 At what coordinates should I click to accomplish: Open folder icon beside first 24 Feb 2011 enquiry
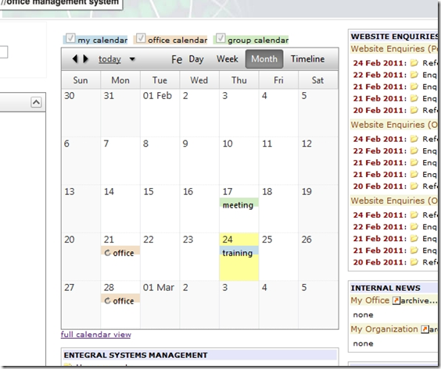pyautogui.click(x=414, y=62)
